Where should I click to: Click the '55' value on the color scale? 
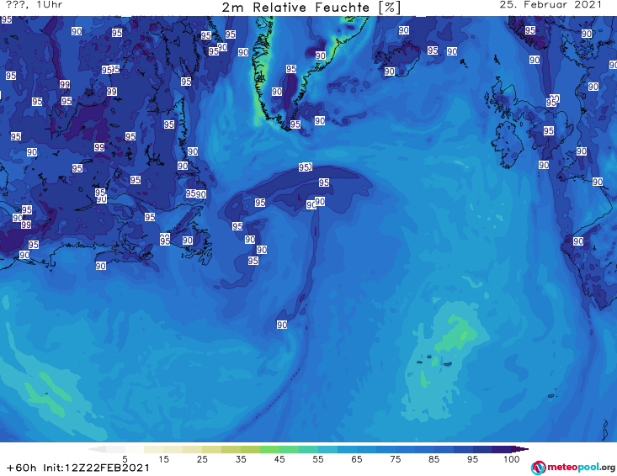tap(318, 458)
